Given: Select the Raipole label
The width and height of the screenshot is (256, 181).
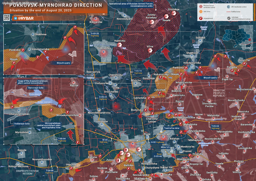Looking at the screenshot, I should pyautogui.click(x=22, y=150).
